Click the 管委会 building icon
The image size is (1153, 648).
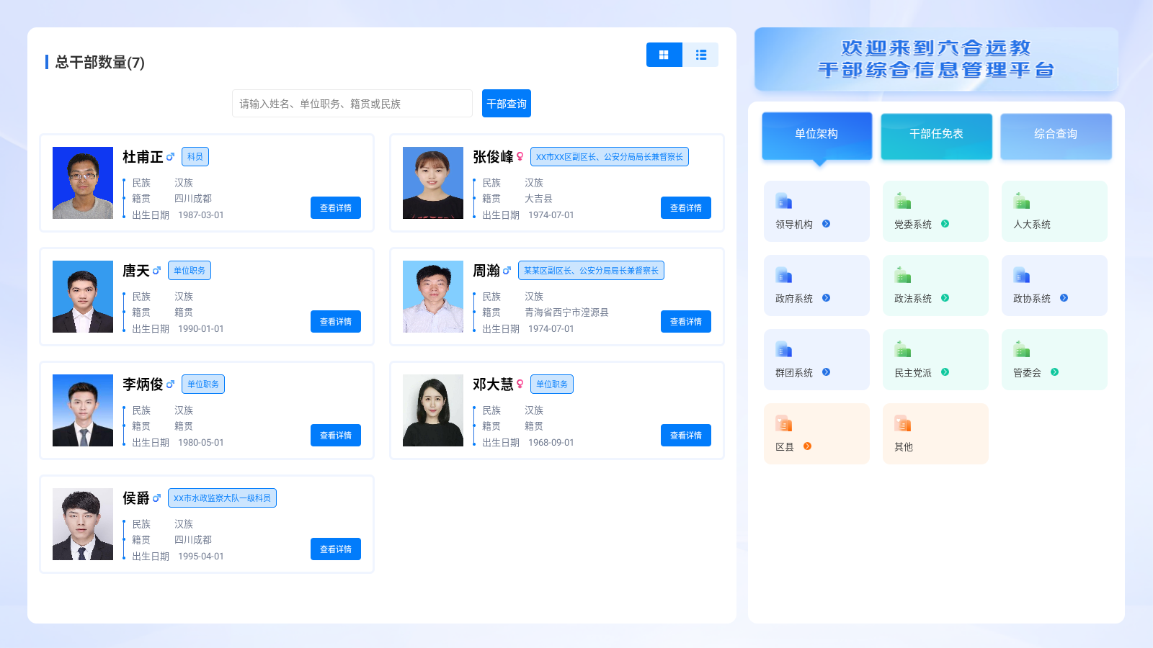coord(1021,349)
